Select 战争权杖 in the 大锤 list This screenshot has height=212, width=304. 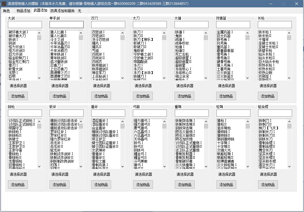pyautogui.click(x=182, y=43)
